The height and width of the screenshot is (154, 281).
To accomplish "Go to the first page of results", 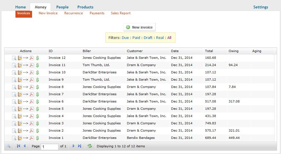I will (x=19, y=146).
